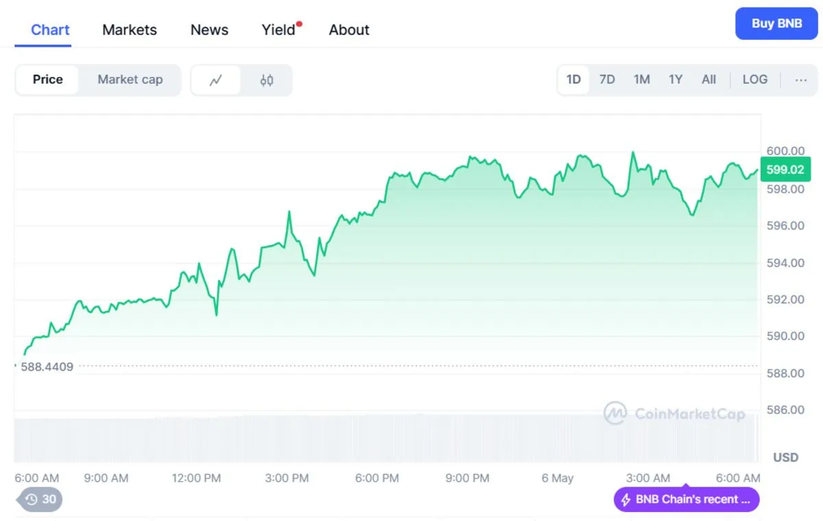Image resolution: width=823 pixels, height=521 pixels.
Task: Open the three-dot more options menu
Action: pos(800,80)
